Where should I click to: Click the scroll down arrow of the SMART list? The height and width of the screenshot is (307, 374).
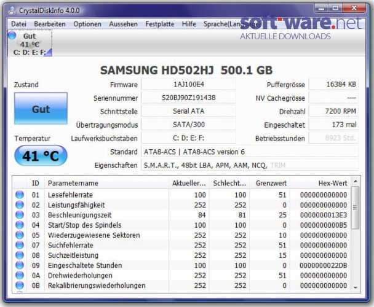(x=356, y=288)
